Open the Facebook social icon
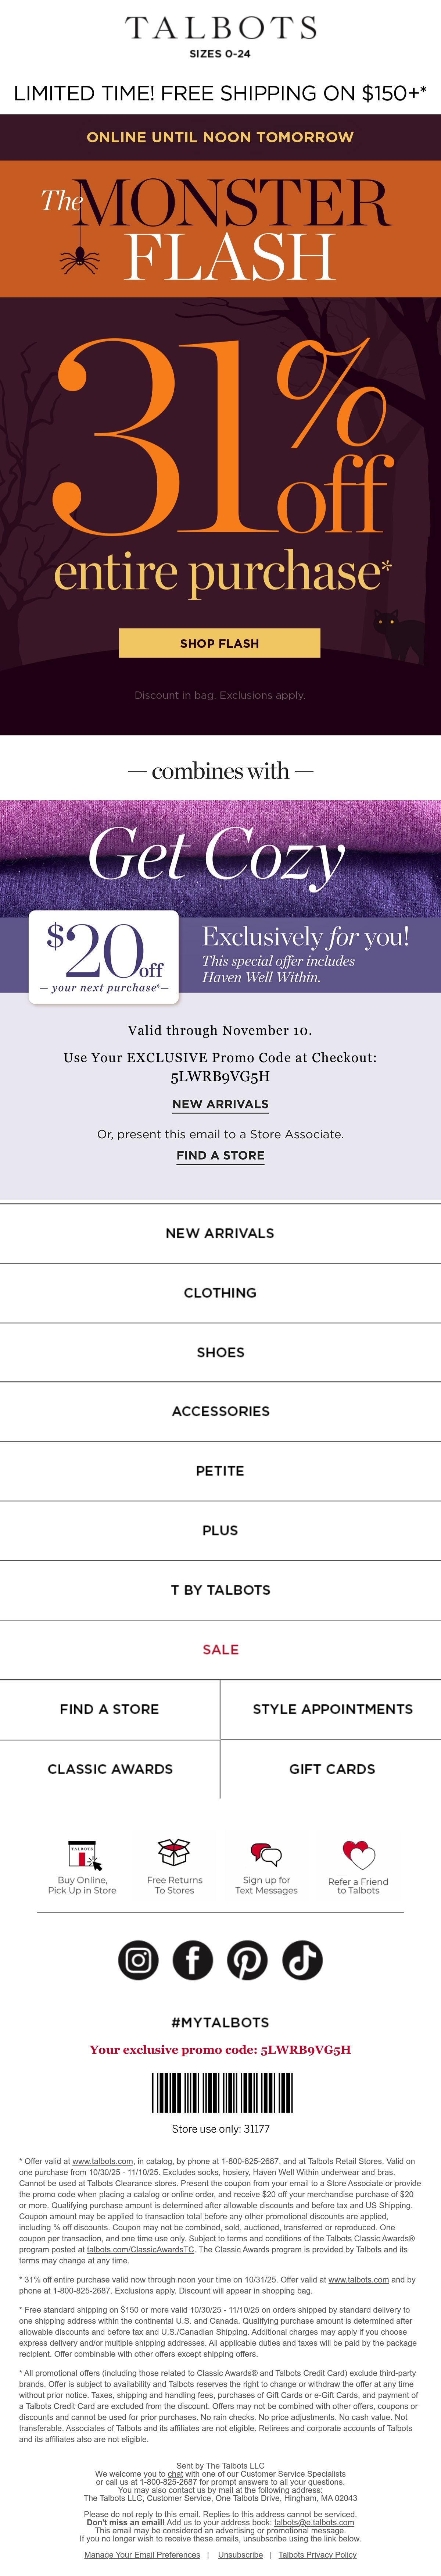Image resolution: width=441 pixels, height=2576 pixels. [193, 1960]
